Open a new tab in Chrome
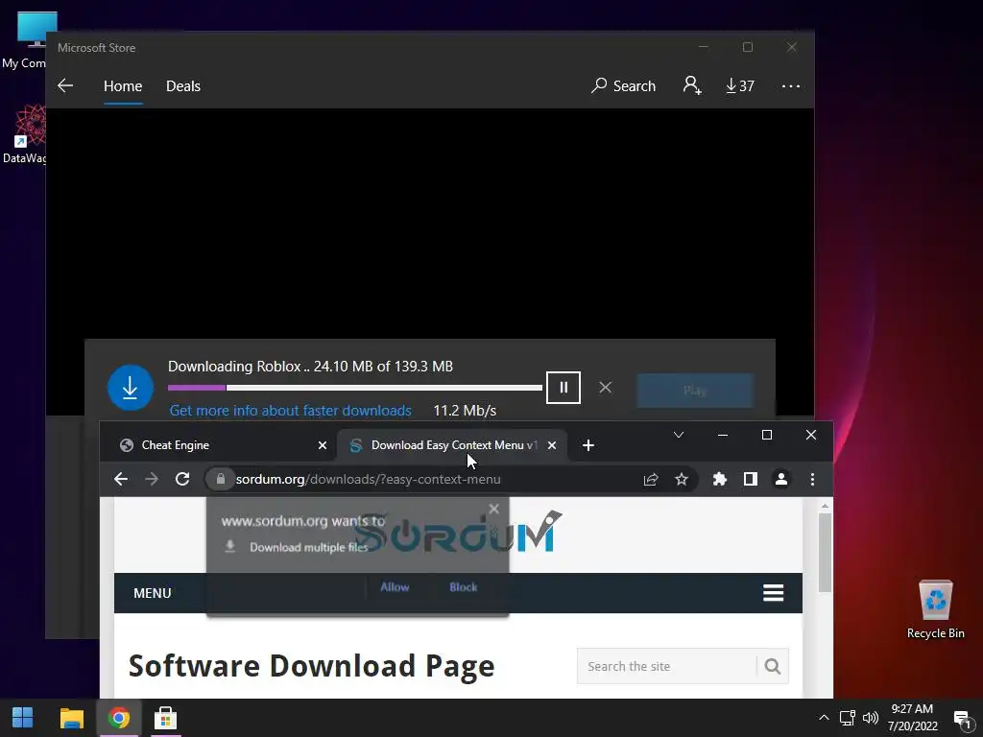983x737 pixels. [x=588, y=445]
